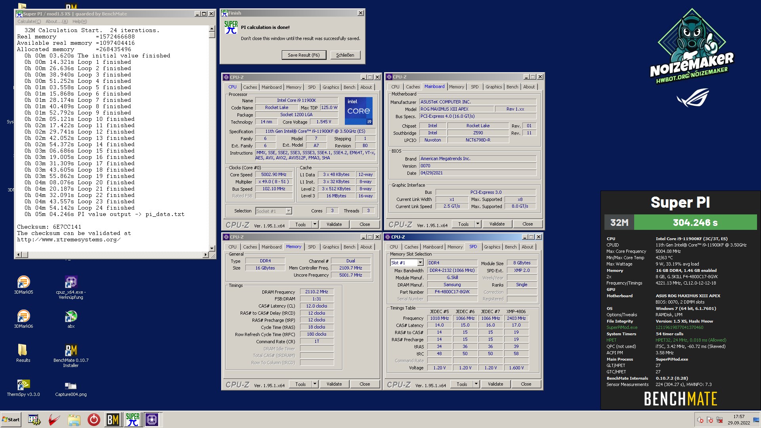Click the Super PI logo in Finish dialog

231,27
